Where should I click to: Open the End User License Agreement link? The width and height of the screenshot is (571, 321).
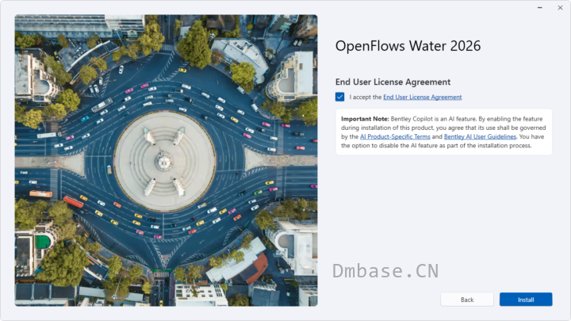pyautogui.click(x=422, y=97)
